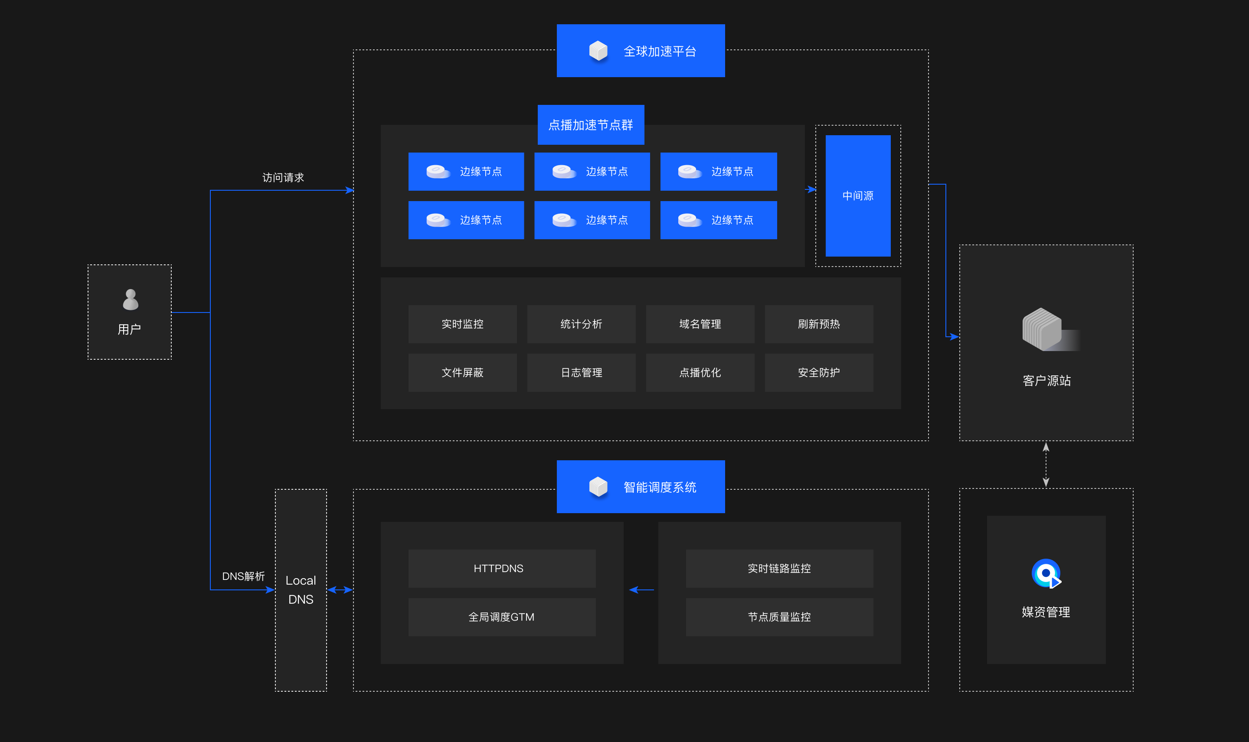Click the 客户源站 server cube icon
Viewport: 1249px width, 742px height.
tap(1043, 329)
